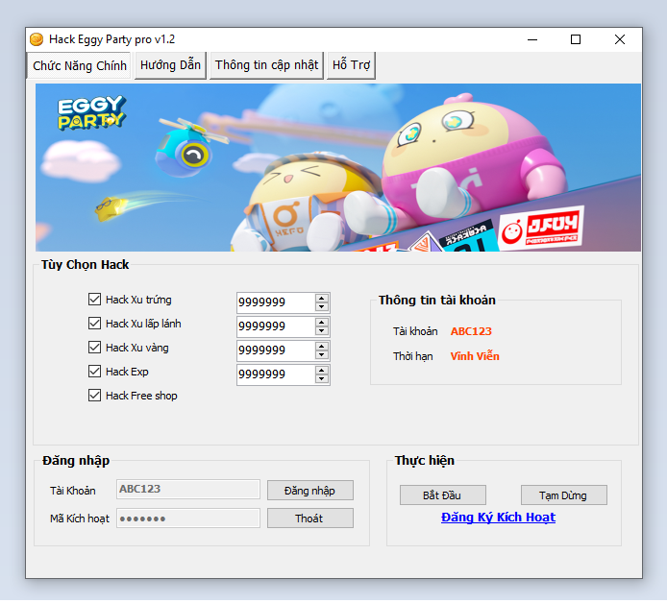The width and height of the screenshot is (667, 603).
Task: Decrease the Hack Xu lấp lánh value with down arrow
Action: [322, 331]
